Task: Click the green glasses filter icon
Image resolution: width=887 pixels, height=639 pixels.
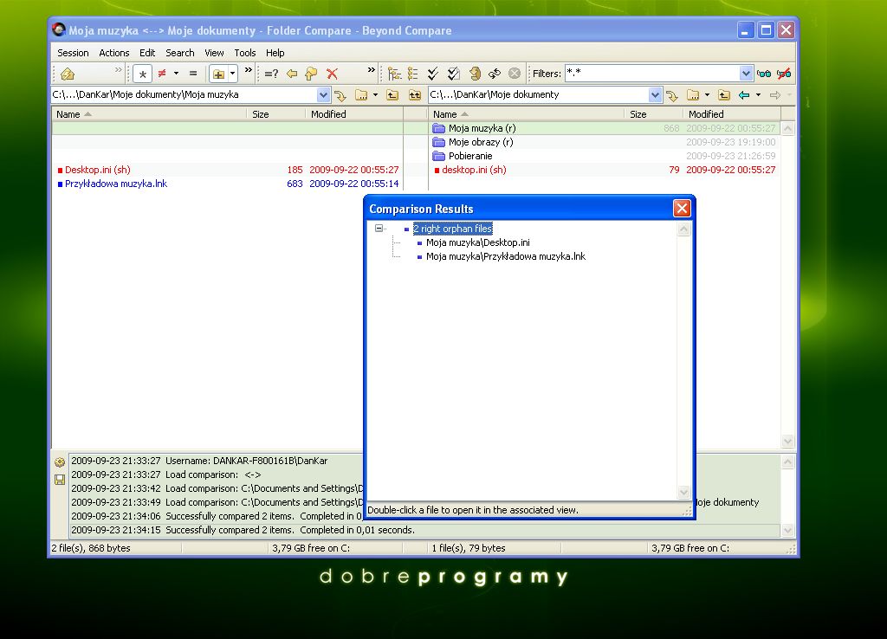Action: (764, 74)
